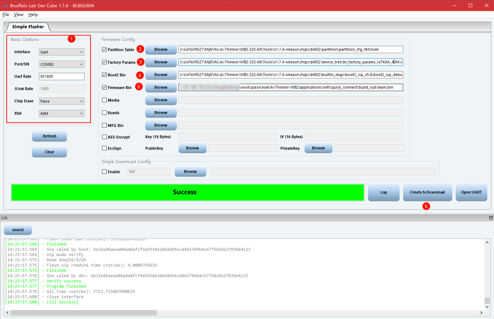The width and height of the screenshot is (494, 319).
Task: Open the Interface dropdown showing Uart
Action: 62,52
